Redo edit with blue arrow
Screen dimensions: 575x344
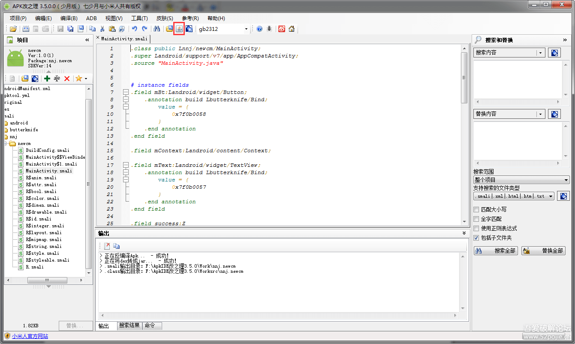[x=145, y=29]
